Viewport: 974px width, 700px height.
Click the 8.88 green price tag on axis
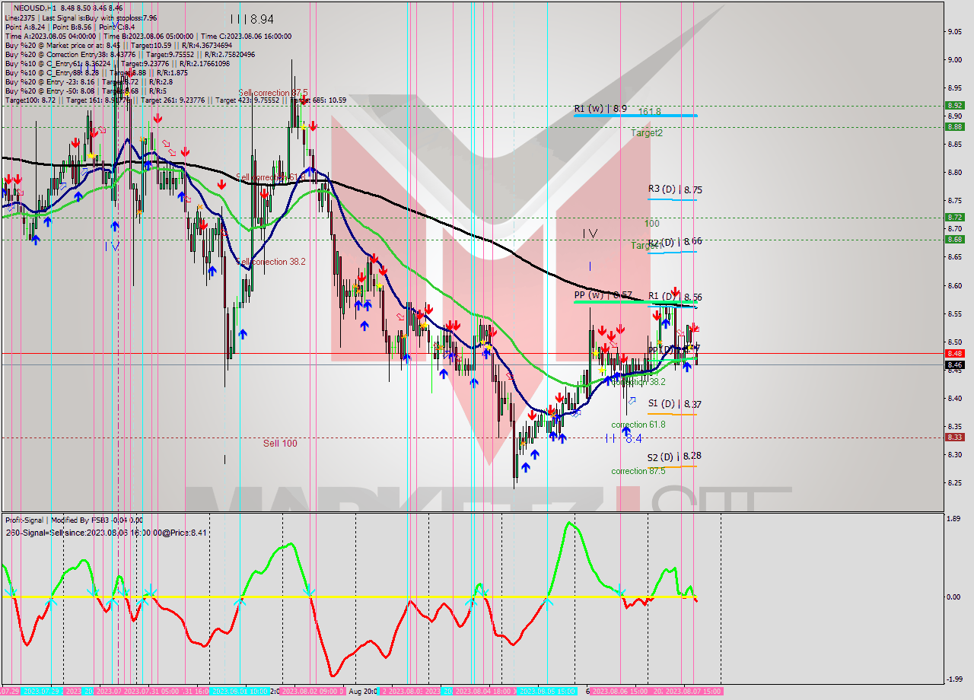954,127
